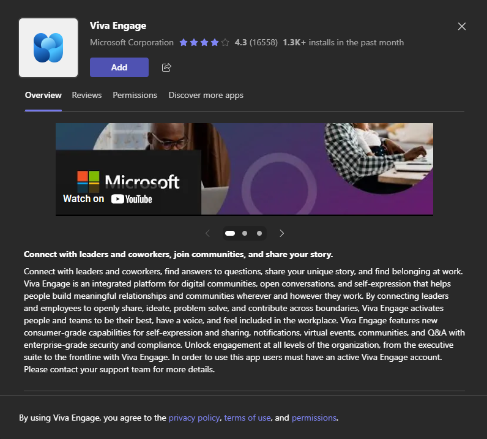Click the bold Connect with leaders headline
Viewport: 487px width, 439px height.
coord(178,254)
